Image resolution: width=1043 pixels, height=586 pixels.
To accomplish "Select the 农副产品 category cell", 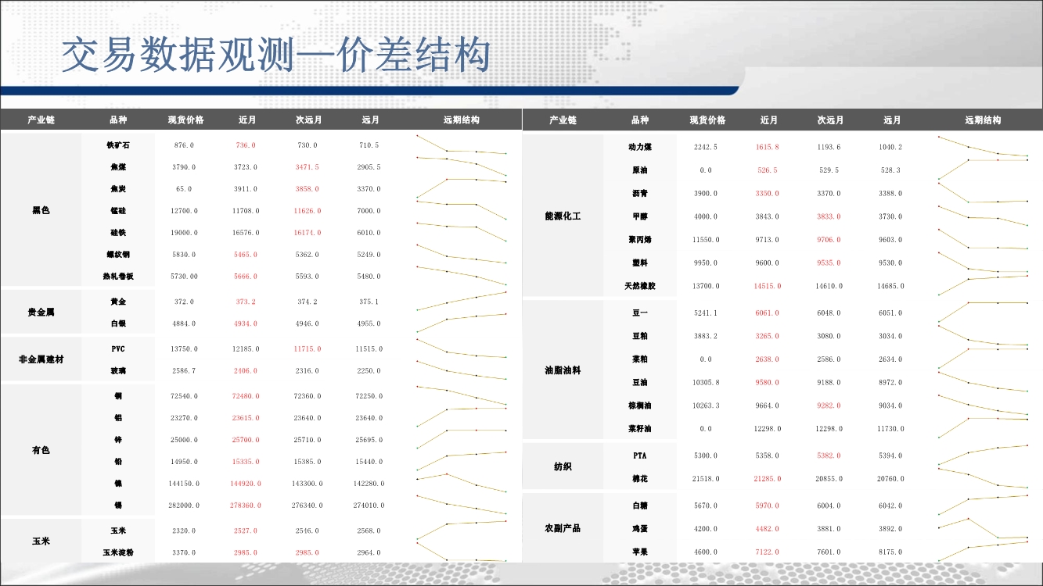I will point(563,528).
